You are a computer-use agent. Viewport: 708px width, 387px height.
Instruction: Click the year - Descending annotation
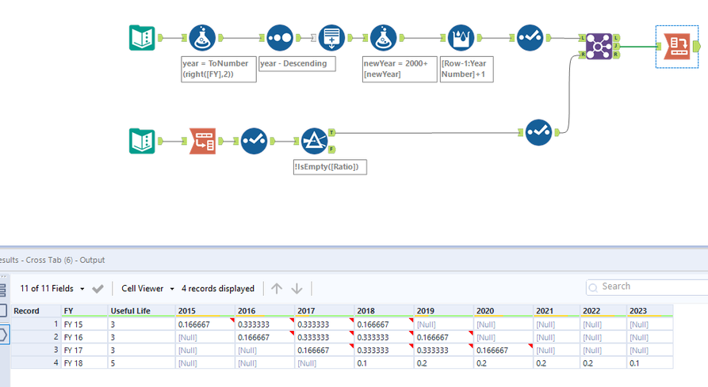tap(297, 63)
